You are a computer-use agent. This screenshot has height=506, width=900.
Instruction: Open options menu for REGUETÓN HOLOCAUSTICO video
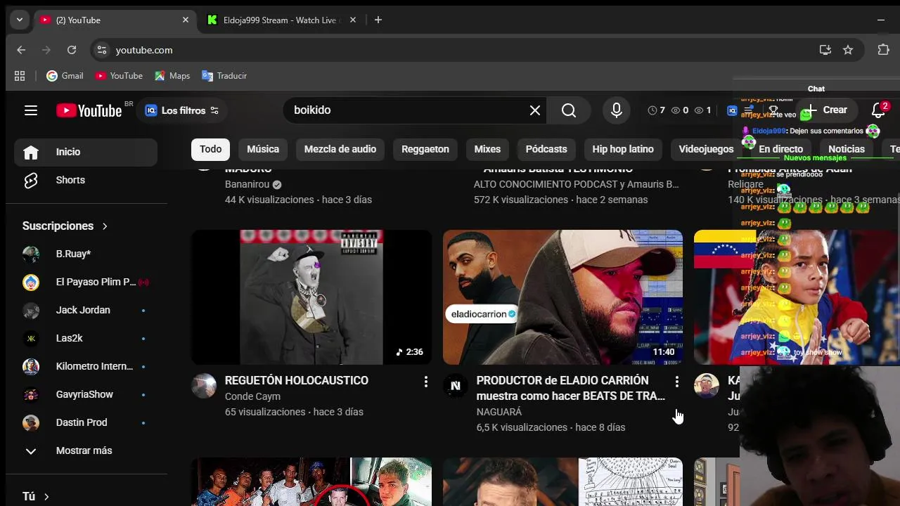[425, 382]
